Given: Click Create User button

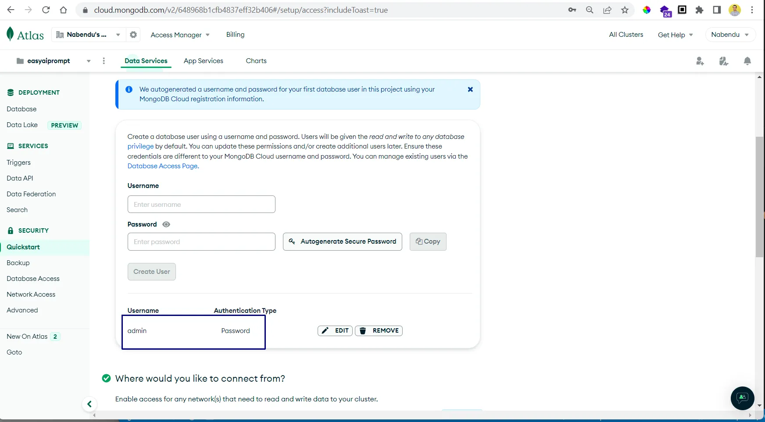Looking at the screenshot, I should click(151, 272).
